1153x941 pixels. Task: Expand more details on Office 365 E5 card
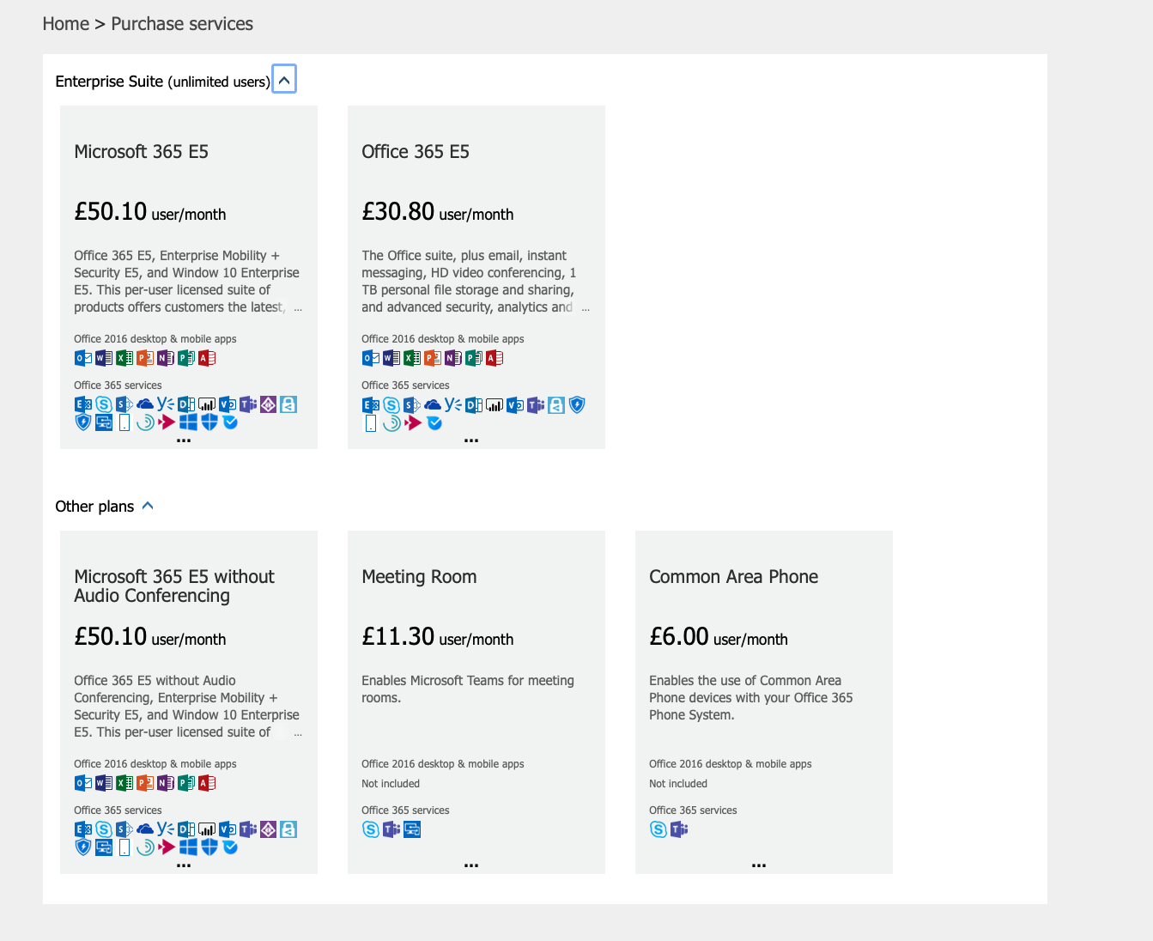click(x=471, y=440)
